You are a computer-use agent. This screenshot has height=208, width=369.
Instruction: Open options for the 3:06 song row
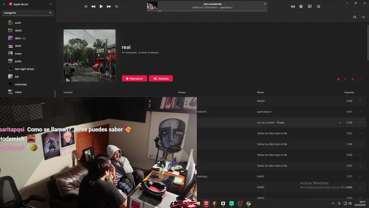[x=360, y=155]
